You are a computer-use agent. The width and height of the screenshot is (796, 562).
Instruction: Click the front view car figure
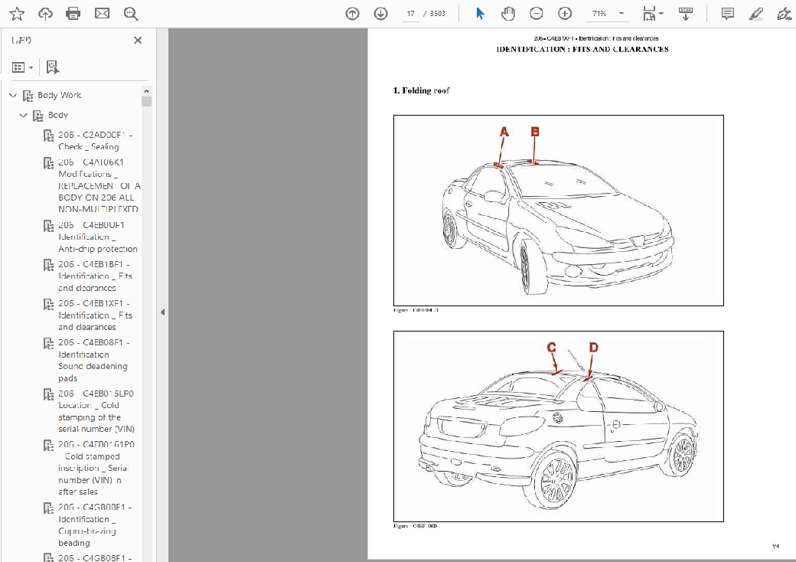(559, 211)
